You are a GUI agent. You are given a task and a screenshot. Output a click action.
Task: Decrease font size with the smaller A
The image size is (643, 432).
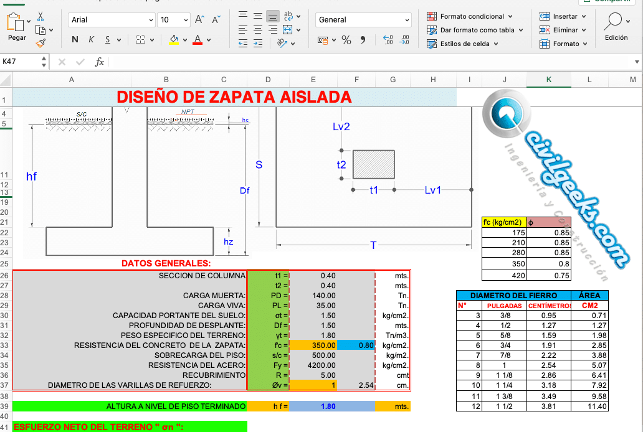pyautogui.click(x=216, y=20)
